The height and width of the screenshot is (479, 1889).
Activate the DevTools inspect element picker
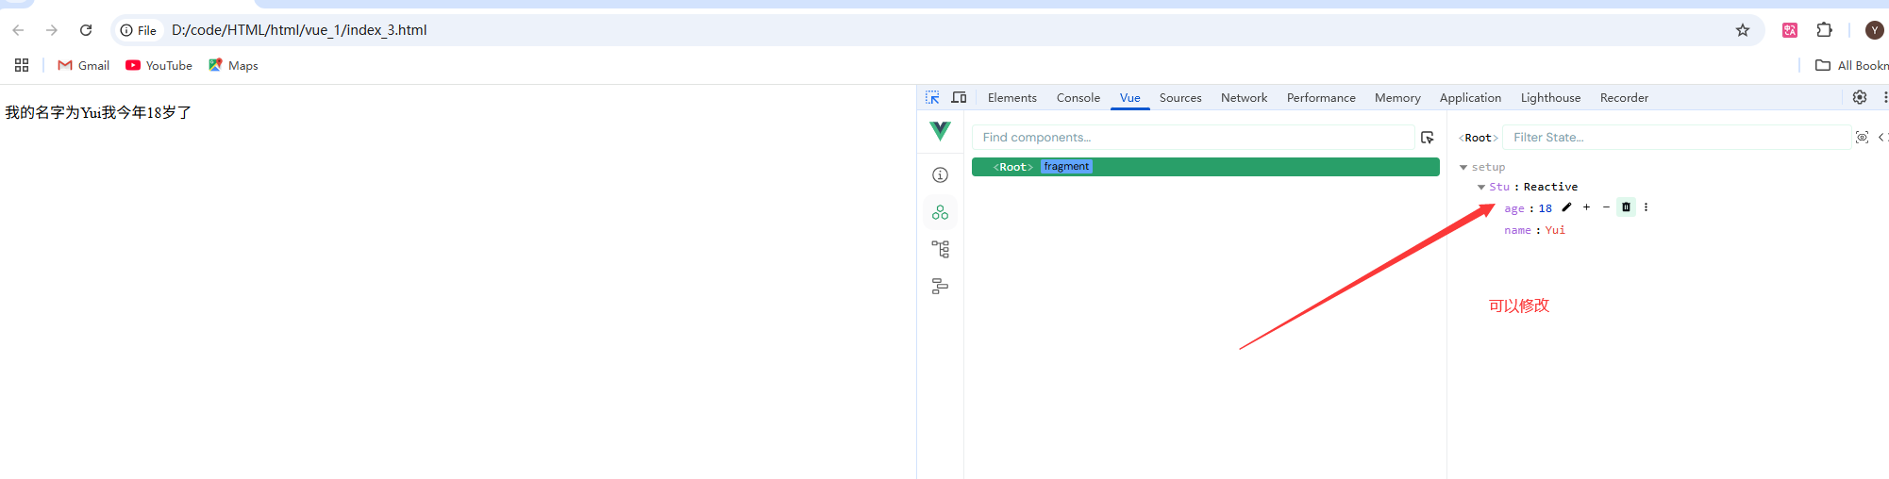(932, 97)
